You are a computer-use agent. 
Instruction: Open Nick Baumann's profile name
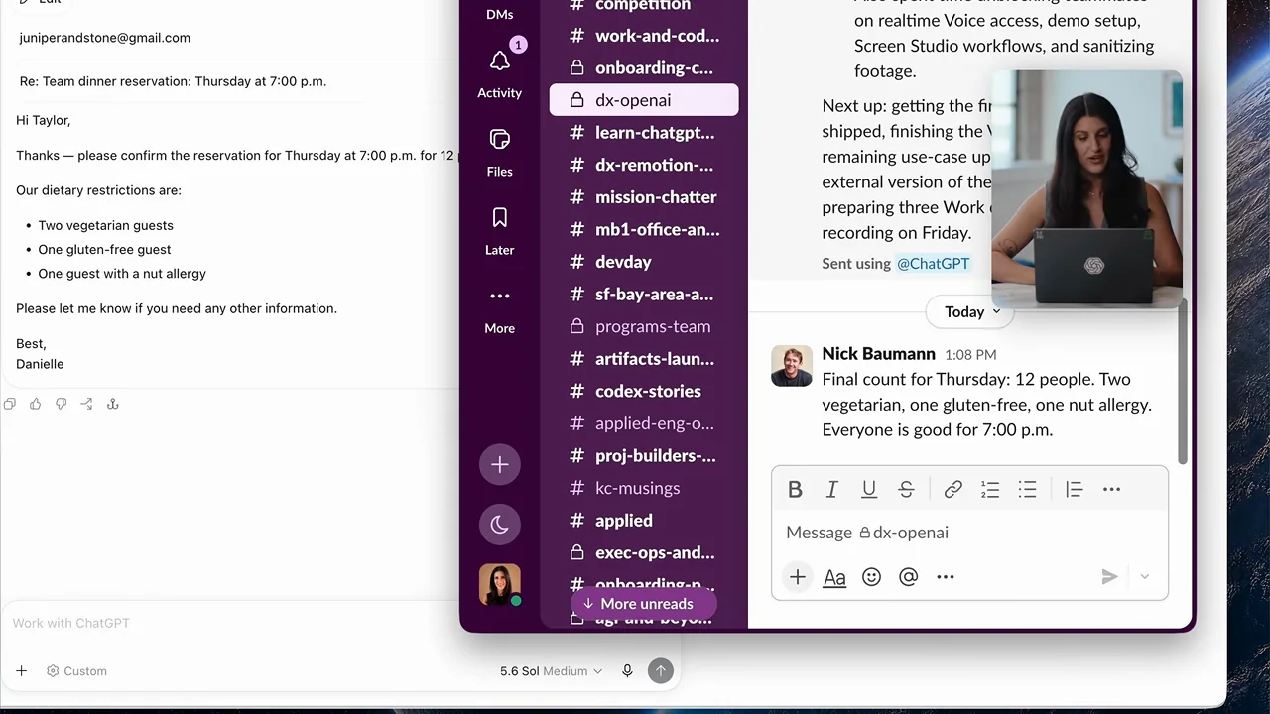click(x=878, y=354)
